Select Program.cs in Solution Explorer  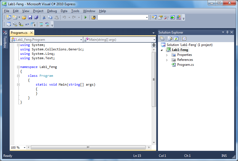click(186, 65)
